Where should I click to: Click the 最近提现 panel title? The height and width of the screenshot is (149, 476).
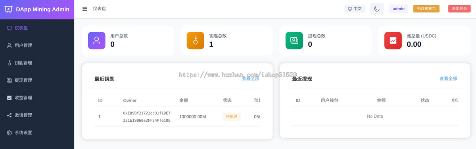[x=302, y=79]
